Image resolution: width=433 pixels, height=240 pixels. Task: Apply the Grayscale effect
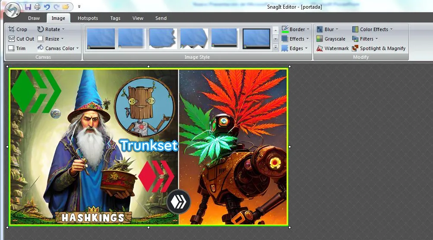pos(331,39)
